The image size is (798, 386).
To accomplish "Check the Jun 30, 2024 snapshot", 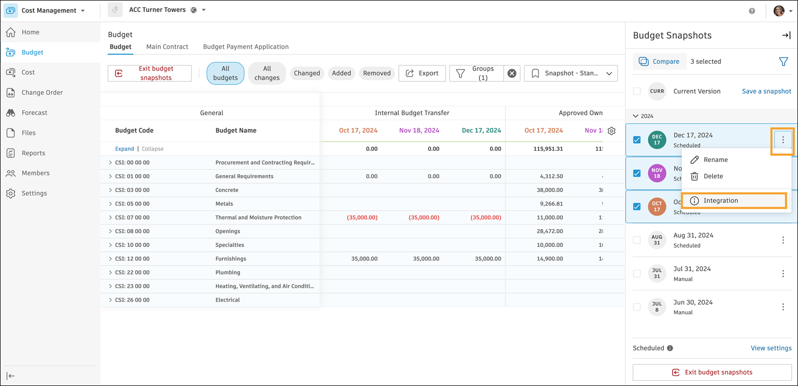I will [637, 307].
